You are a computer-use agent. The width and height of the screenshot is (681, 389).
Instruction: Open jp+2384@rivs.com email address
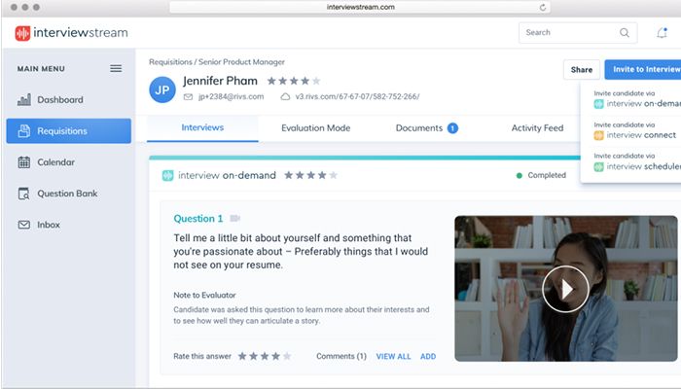232,97
